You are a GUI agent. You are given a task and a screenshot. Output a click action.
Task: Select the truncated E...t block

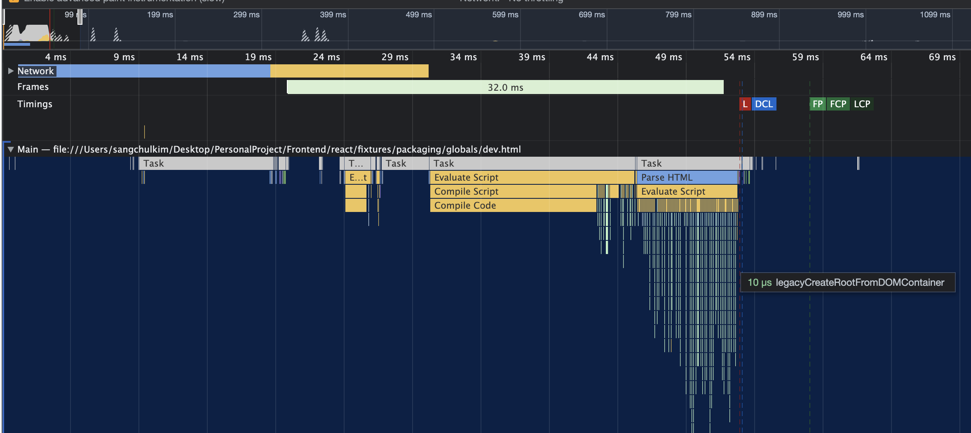click(358, 177)
